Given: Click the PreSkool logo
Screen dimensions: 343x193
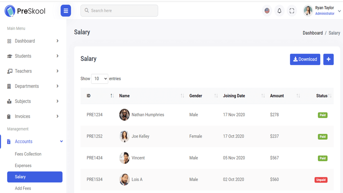Looking at the screenshot, I should pos(25,11).
